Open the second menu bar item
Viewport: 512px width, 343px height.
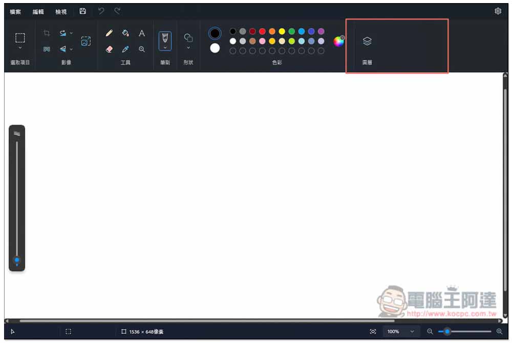(38, 11)
